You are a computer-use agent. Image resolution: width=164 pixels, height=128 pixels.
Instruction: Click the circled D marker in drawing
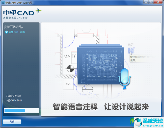coord(88,89)
